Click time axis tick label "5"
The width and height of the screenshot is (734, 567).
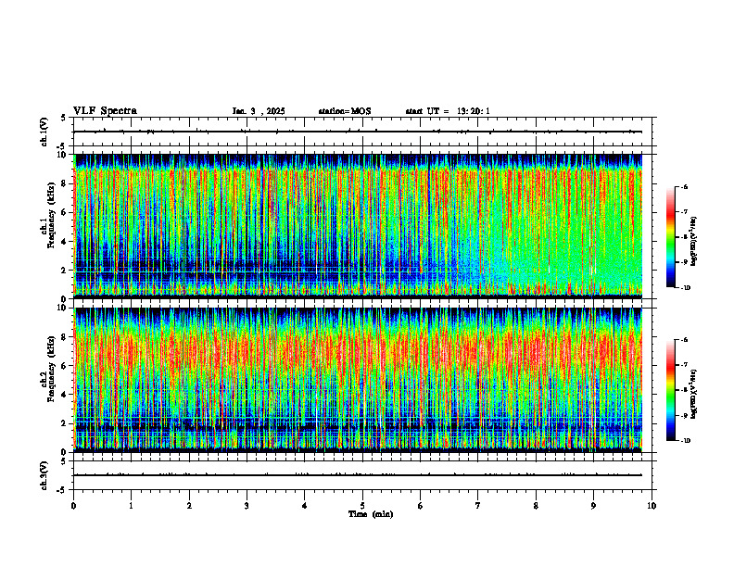click(362, 506)
